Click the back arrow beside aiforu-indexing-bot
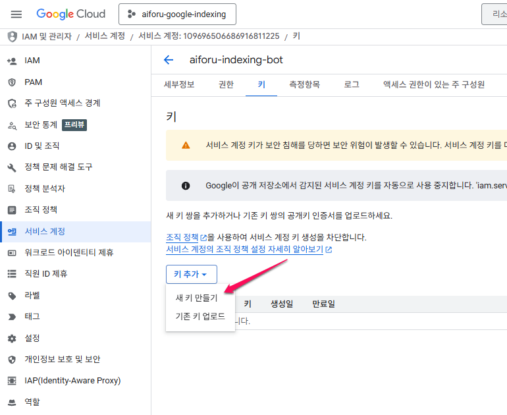Viewport: 507px width, 415px height. click(x=169, y=60)
